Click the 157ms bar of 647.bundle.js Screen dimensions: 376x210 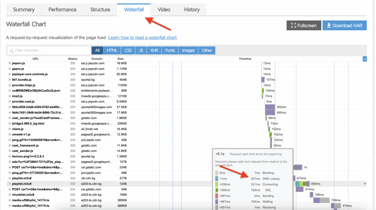(x=263, y=80)
